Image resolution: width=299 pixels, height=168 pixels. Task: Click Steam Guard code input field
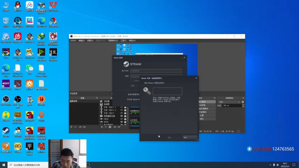(167, 91)
